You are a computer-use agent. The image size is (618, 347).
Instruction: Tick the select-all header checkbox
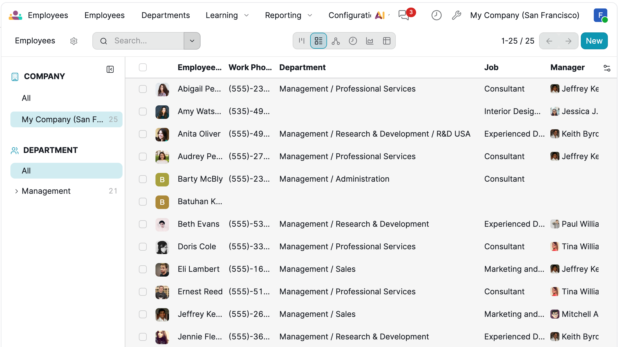(x=143, y=67)
